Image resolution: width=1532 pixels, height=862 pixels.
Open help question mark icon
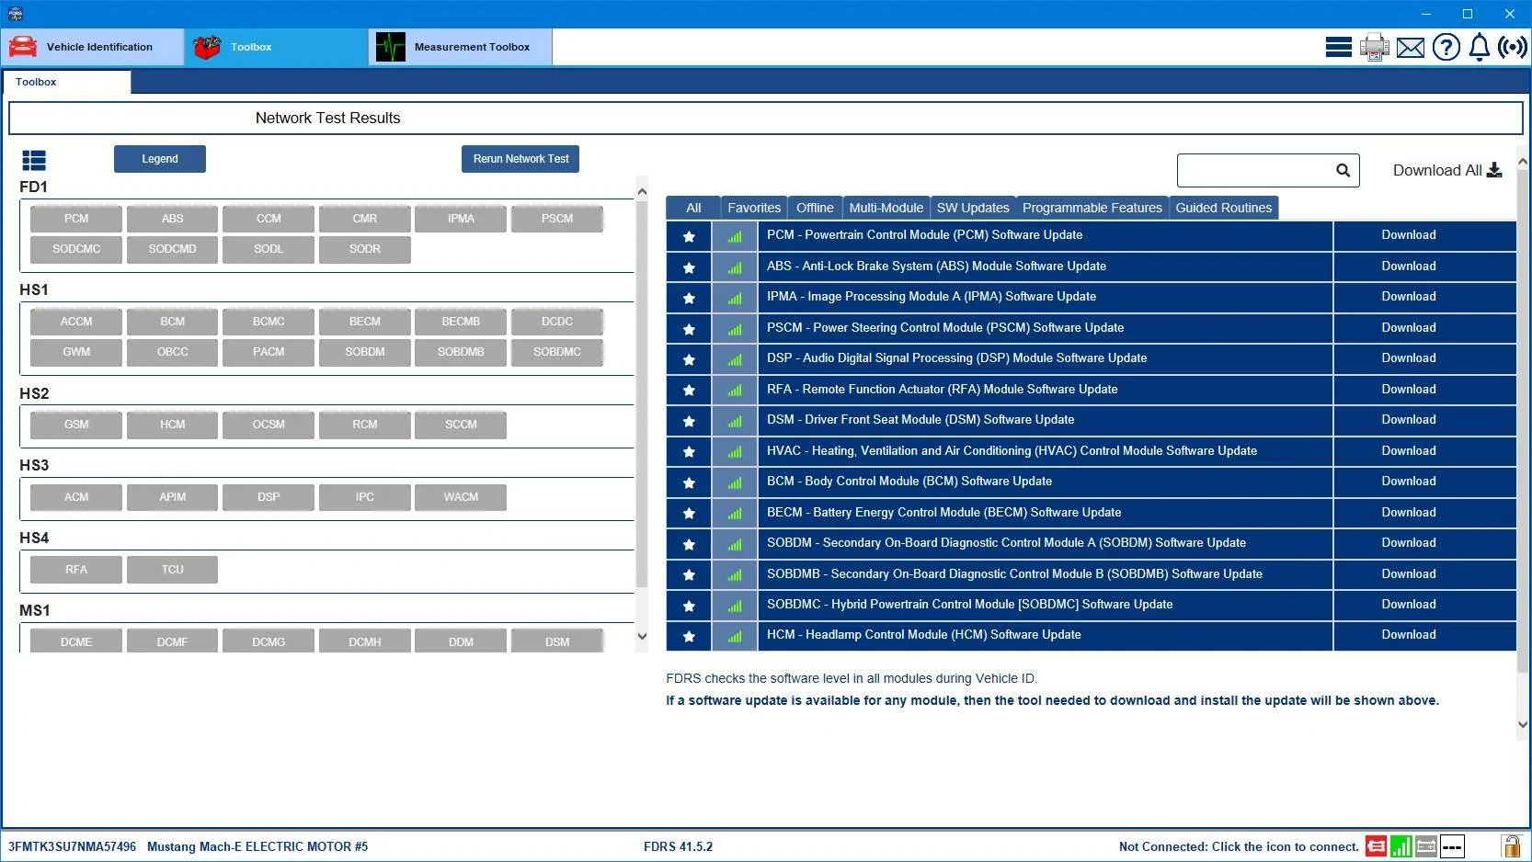click(1446, 47)
